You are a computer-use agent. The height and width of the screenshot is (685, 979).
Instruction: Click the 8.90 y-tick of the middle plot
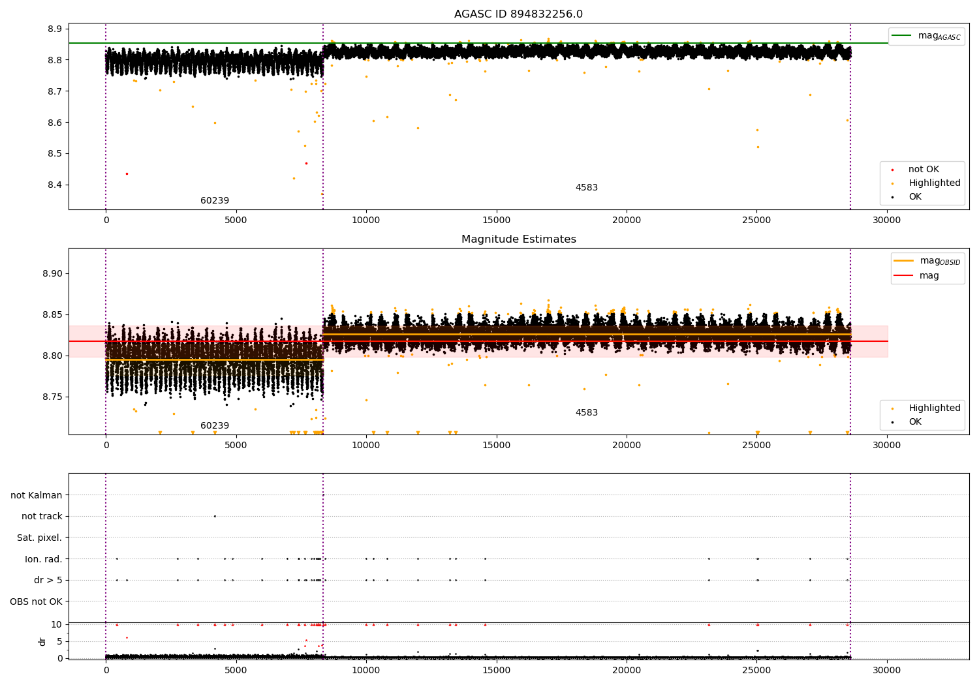pyautogui.click(x=52, y=273)
